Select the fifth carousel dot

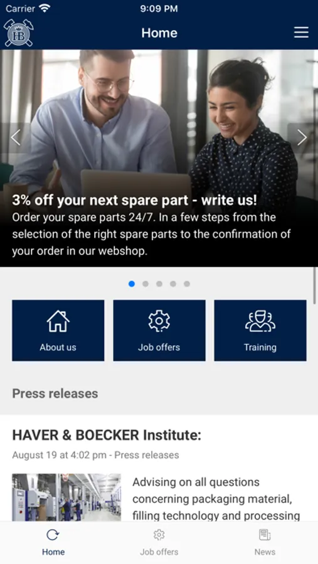pyautogui.click(x=187, y=284)
